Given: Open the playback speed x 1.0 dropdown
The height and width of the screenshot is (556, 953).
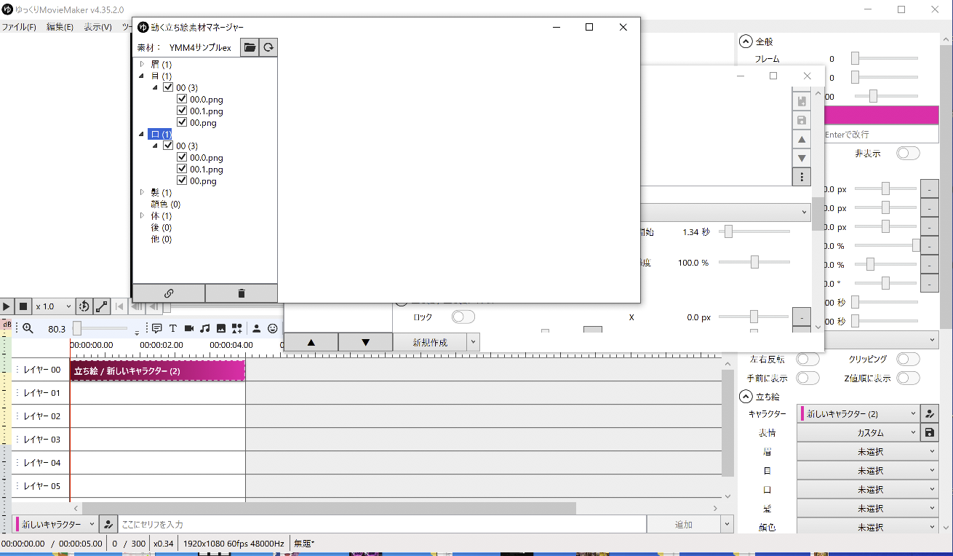Looking at the screenshot, I should tap(54, 307).
